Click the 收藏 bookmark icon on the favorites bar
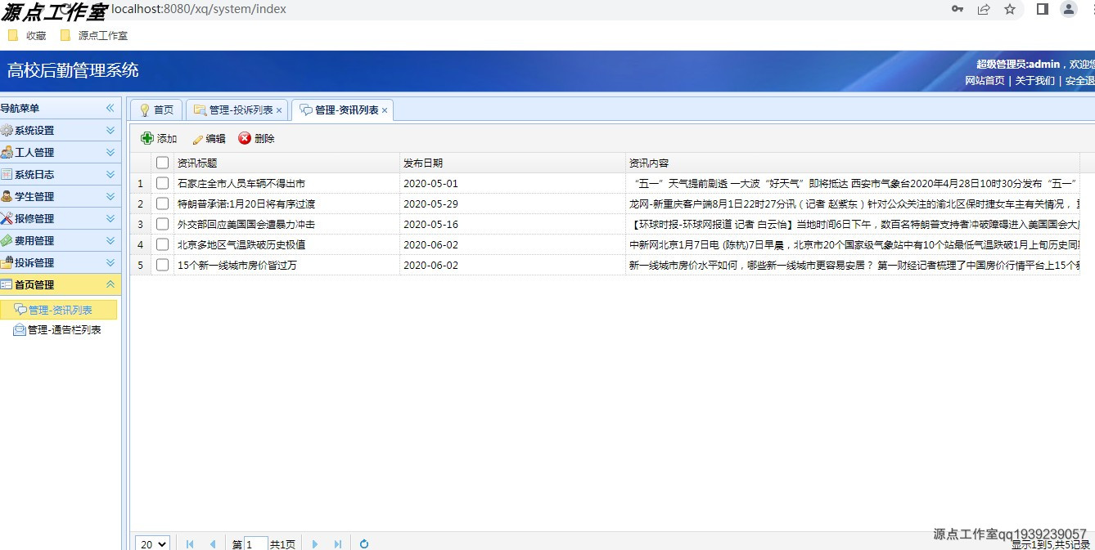Image resolution: width=1095 pixels, height=550 pixels. pos(13,35)
